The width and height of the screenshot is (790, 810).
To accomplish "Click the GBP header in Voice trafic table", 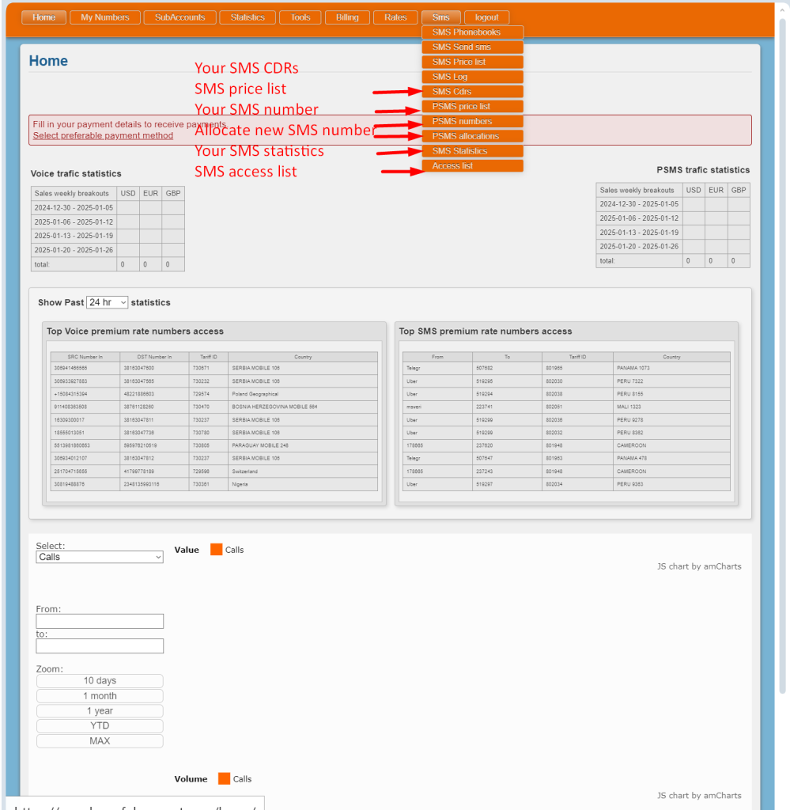I will 173,193.
